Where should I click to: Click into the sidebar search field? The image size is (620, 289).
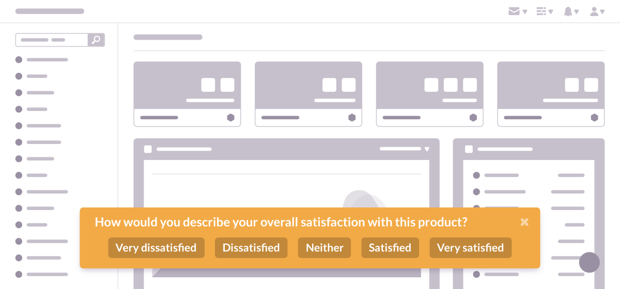pyautogui.click(x=52, y=40)
